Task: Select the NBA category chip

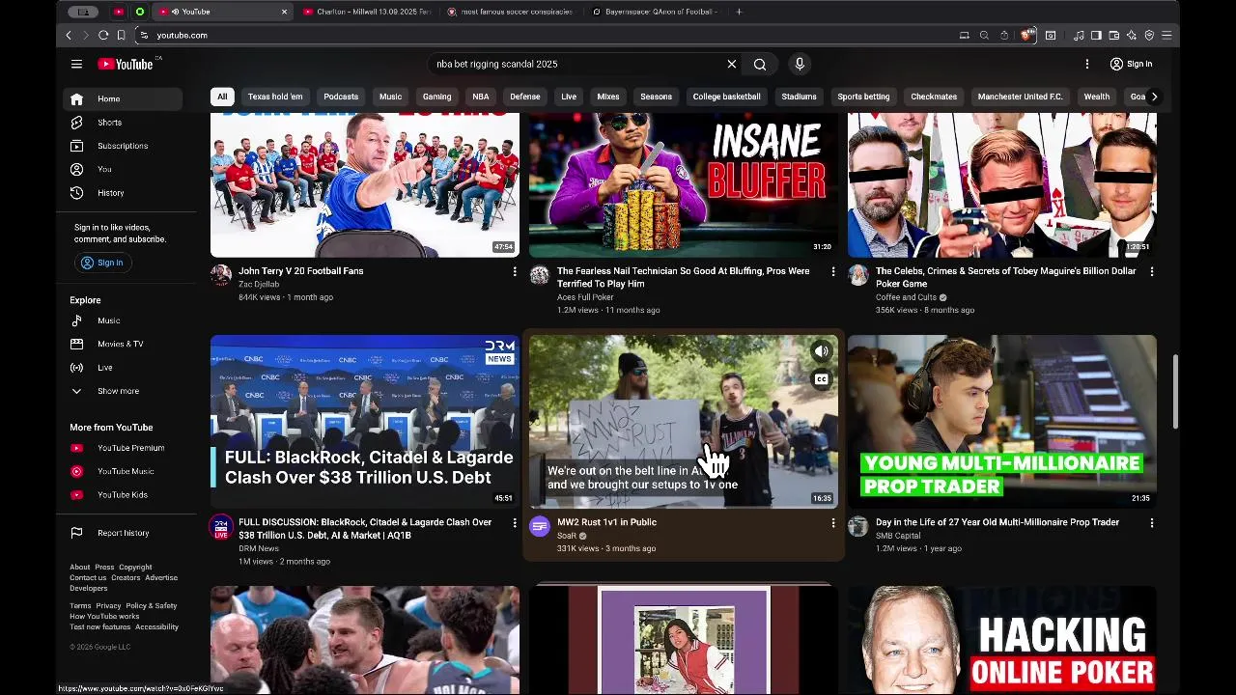Action: pyautogui.click(x=481, y=97)
